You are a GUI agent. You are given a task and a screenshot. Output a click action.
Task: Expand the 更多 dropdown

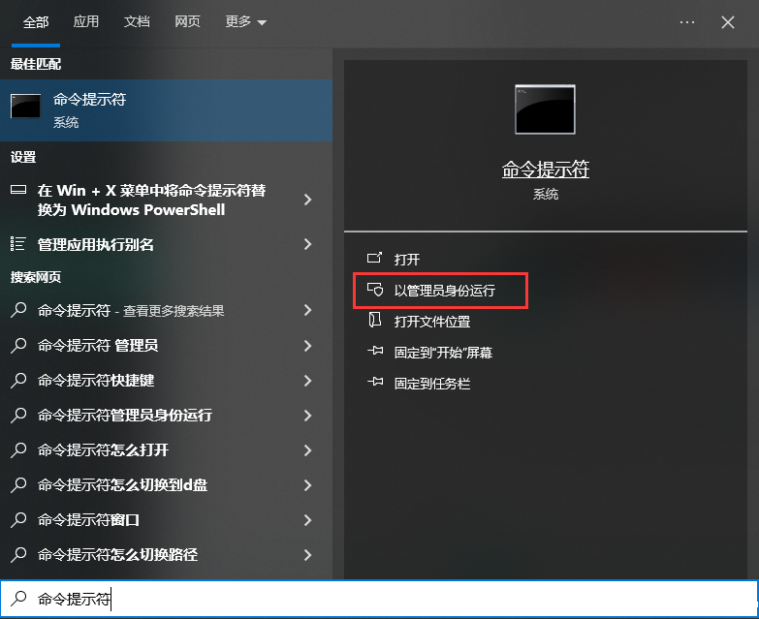(245, 21)
